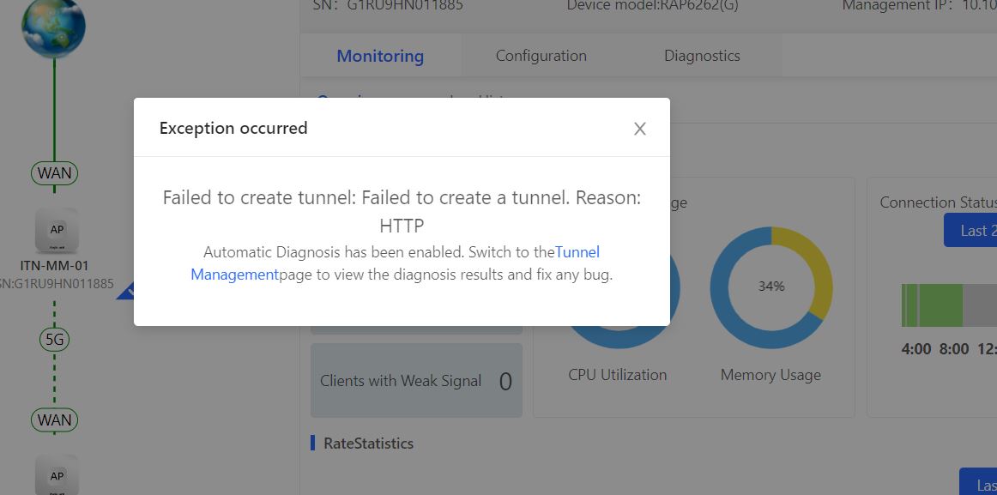Click the RateStatistics blue period button
997x495 pixels.
978,481
